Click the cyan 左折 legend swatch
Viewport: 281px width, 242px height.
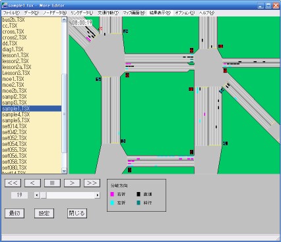tap(112, 203)
